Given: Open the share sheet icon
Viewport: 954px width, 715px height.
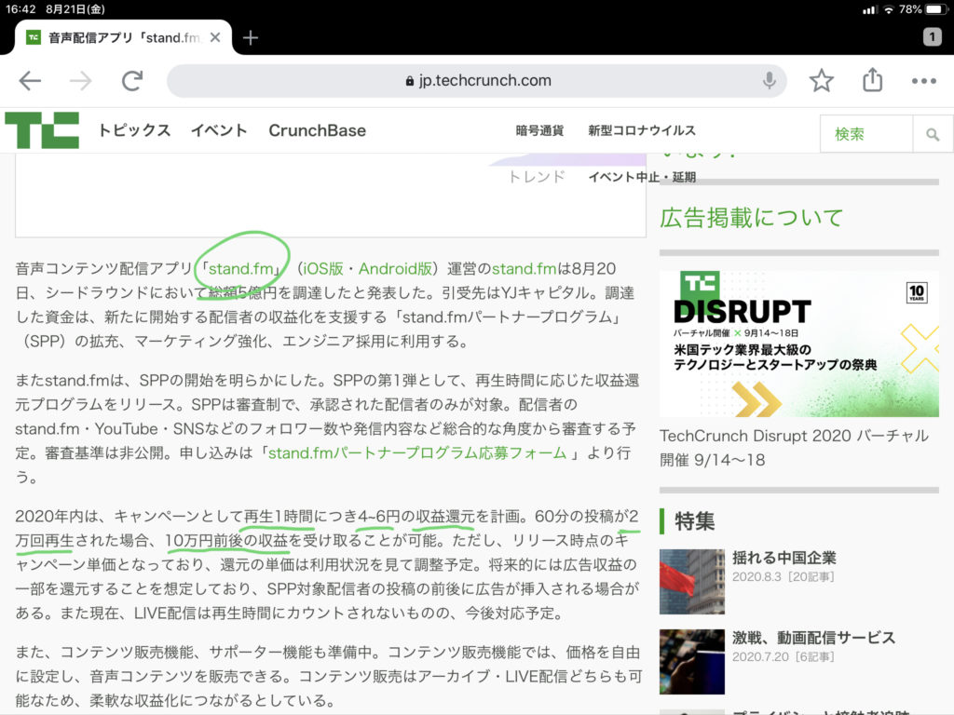Looking at the screenshot, I should click(872, 80).
